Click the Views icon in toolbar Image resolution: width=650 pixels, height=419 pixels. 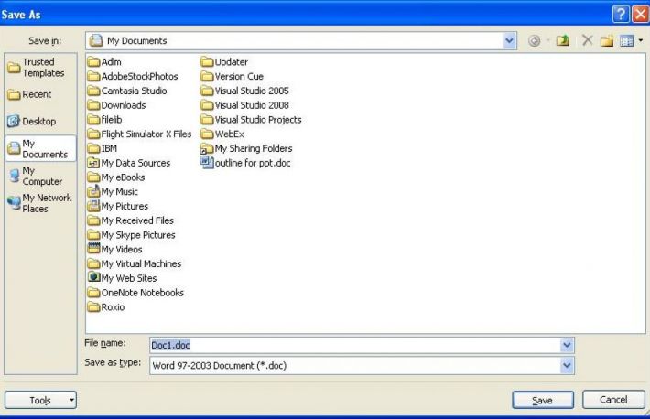(627, 41)
